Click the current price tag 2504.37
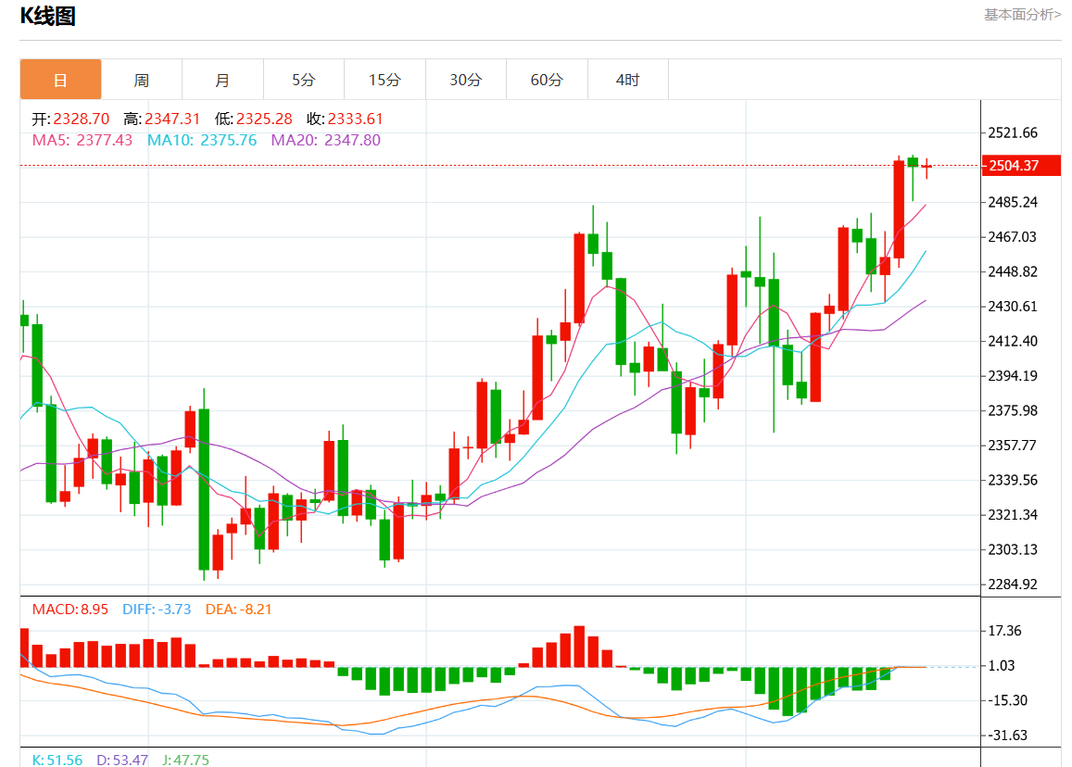Screen dimensions: 1072x767 click(1021, 166)
